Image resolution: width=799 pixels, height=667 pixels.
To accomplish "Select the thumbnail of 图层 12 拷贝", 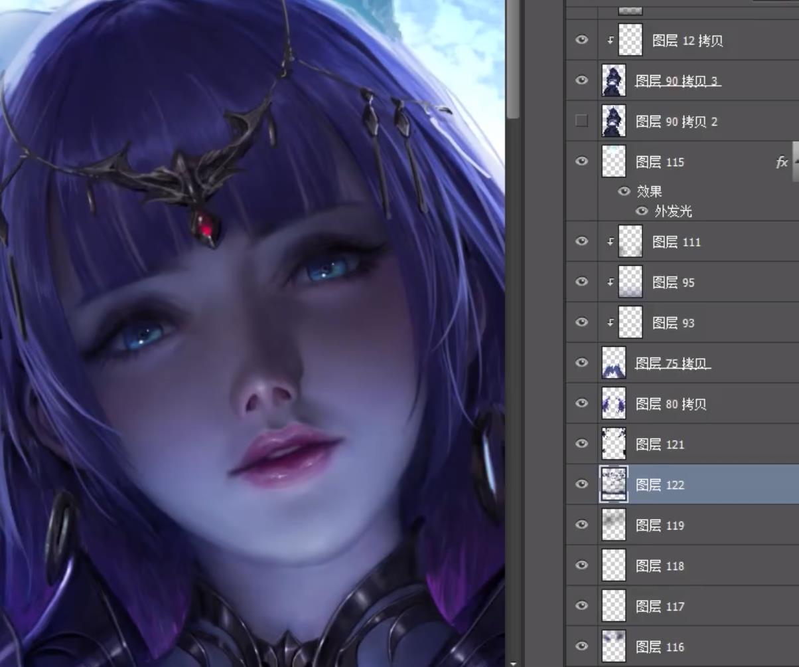I will click(630, 40).
